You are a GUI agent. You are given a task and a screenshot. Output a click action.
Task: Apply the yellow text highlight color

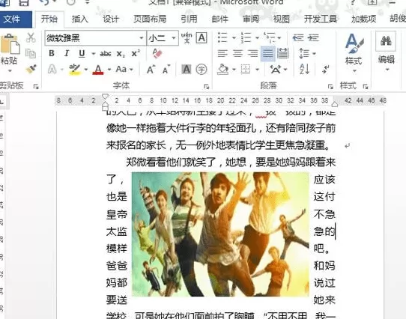tap(75, 70)
